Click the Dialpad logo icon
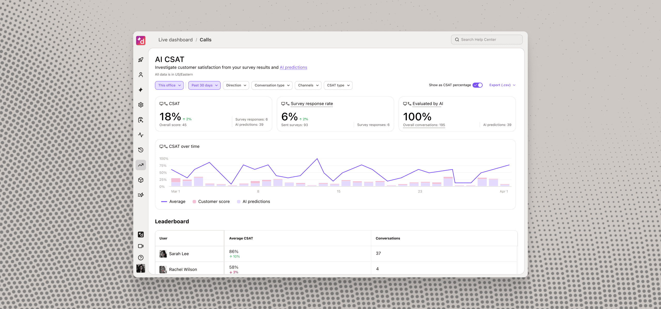This screenshot has height=309, width=661. pos(141,40)
